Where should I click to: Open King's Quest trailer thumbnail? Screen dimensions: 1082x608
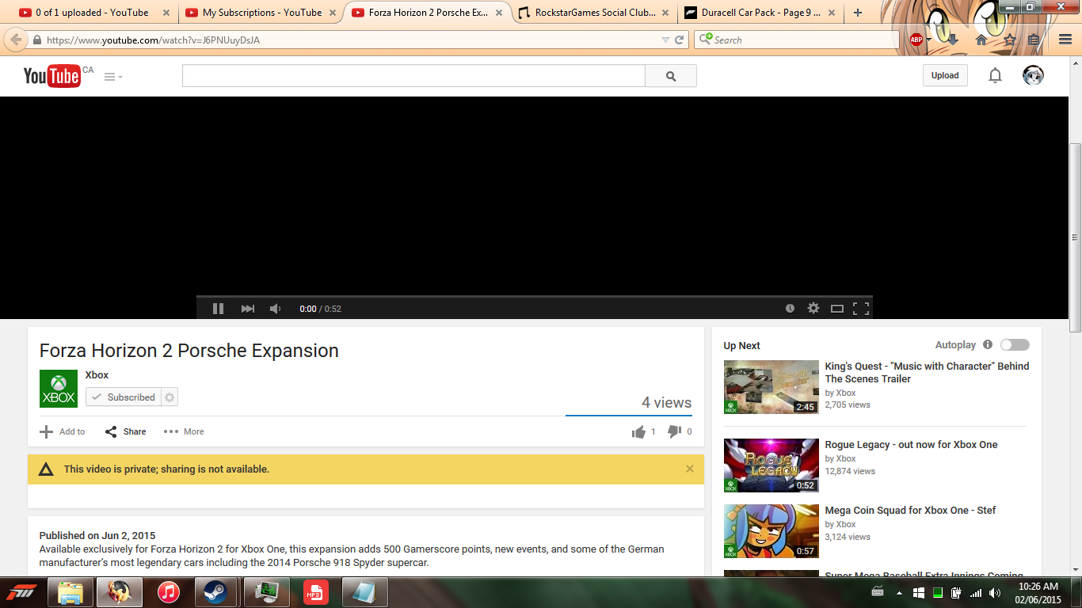click(x=771, y=387)
